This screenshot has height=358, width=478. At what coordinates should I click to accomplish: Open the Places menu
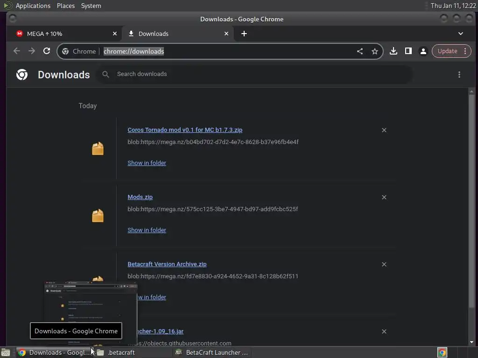65,6
